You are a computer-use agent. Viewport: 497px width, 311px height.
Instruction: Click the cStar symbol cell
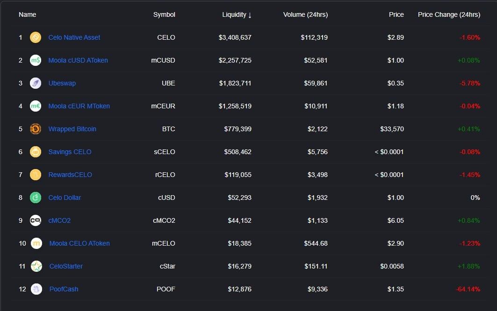(x=167, y=266)
